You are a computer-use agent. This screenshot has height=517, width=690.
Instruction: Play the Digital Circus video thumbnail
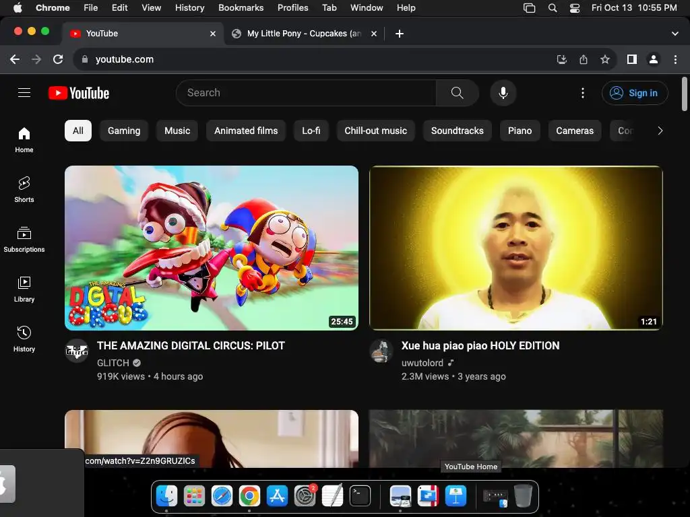212,248
